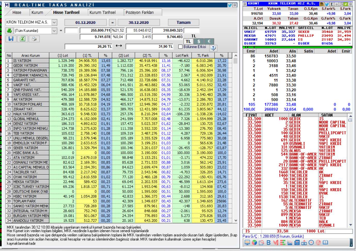Click the Tamam button
This screenshot has height=251, width=356.
(x=183, y=22)
